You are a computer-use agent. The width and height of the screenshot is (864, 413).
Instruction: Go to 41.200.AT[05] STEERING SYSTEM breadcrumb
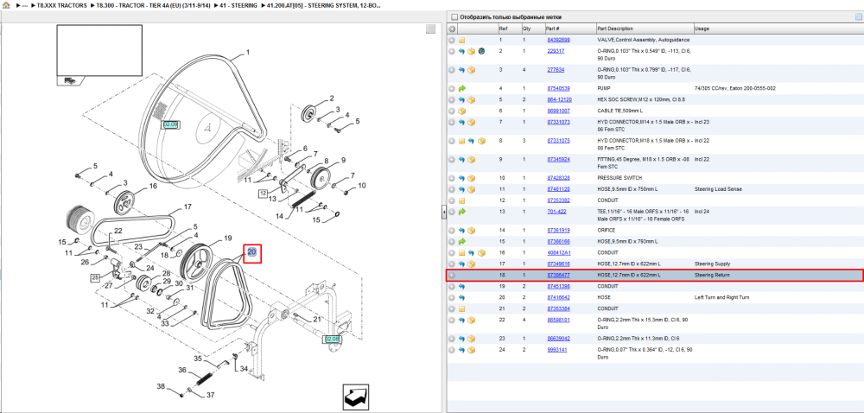[325, 5]
